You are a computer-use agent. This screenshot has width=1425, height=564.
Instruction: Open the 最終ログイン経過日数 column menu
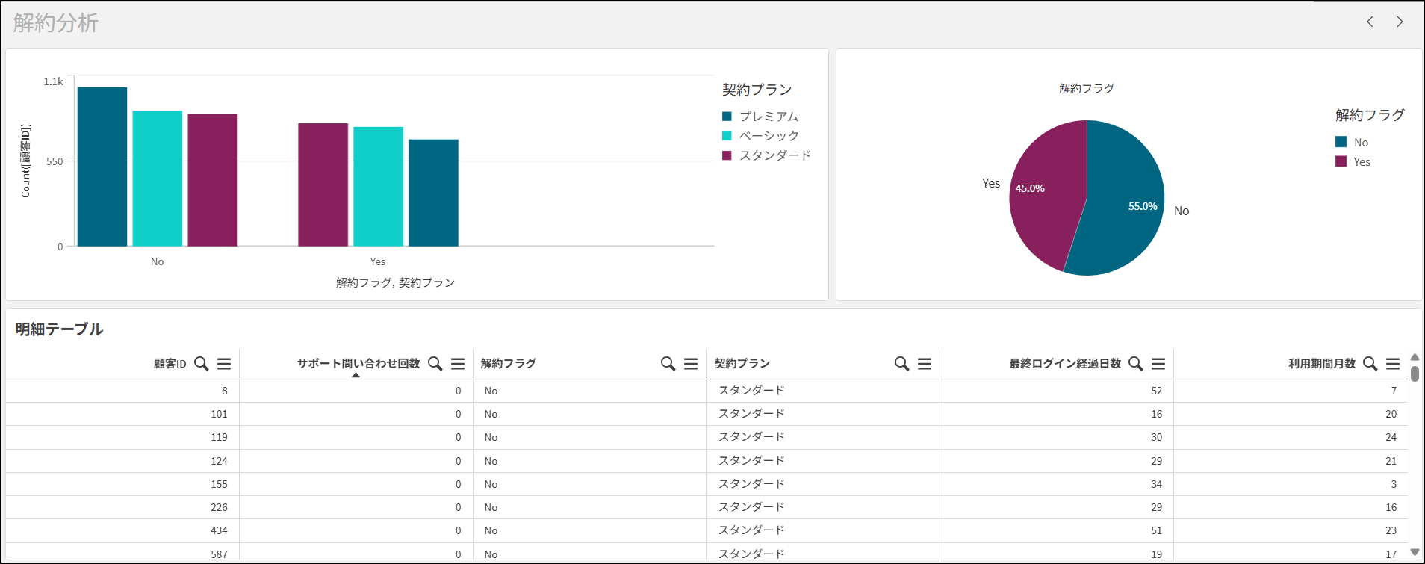[x=1158, y=364]
